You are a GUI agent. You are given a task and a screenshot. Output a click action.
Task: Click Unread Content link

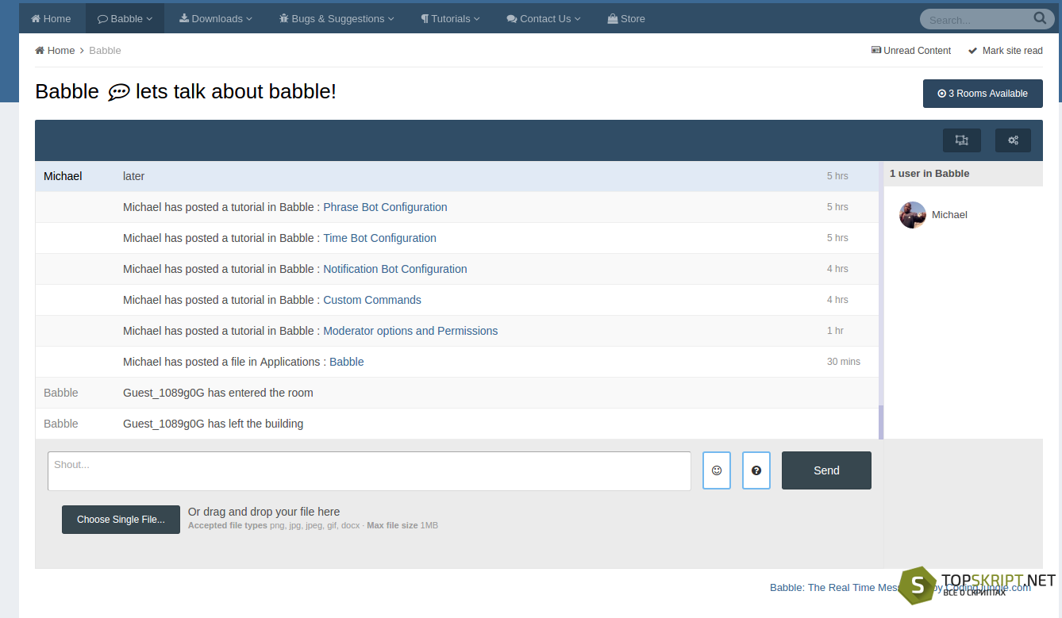pyautogui.click(x=911, y=51)
